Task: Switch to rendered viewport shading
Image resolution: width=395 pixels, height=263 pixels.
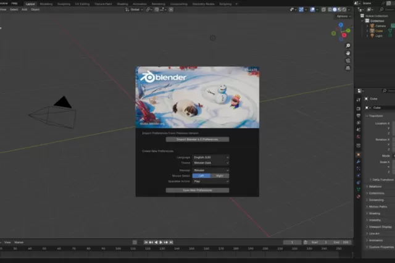Action: [344, 10]
